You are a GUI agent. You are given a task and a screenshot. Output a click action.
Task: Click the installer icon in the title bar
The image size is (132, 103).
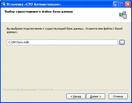[x=3, y=4]
